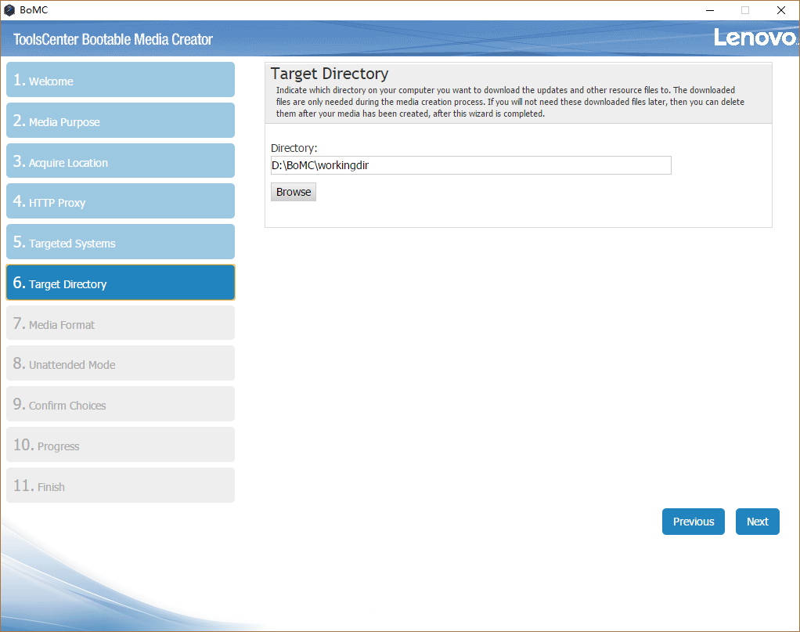Close the BoMC window
The height and width of the screenshot is (632, 800).
(x=781, y=10)
